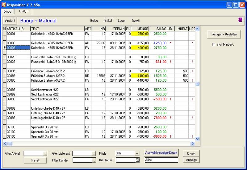Screen dimensions: 247x170
Task: Click the grid's scroll-up arrow
Action: pos(198,29)
